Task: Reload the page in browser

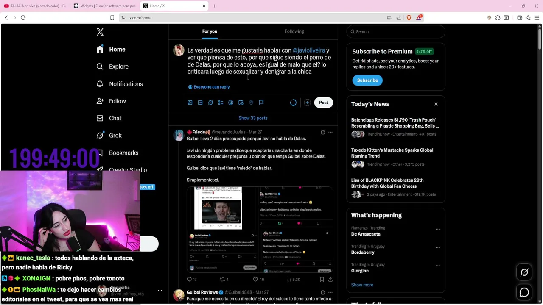Action: 23,18
